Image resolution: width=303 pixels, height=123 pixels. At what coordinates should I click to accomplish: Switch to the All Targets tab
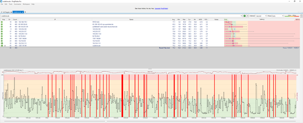tap(6, 12)
